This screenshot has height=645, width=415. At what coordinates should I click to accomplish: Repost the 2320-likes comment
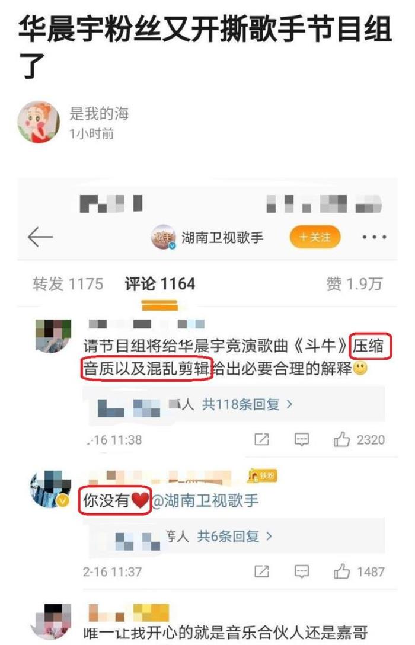pos(261,440)
